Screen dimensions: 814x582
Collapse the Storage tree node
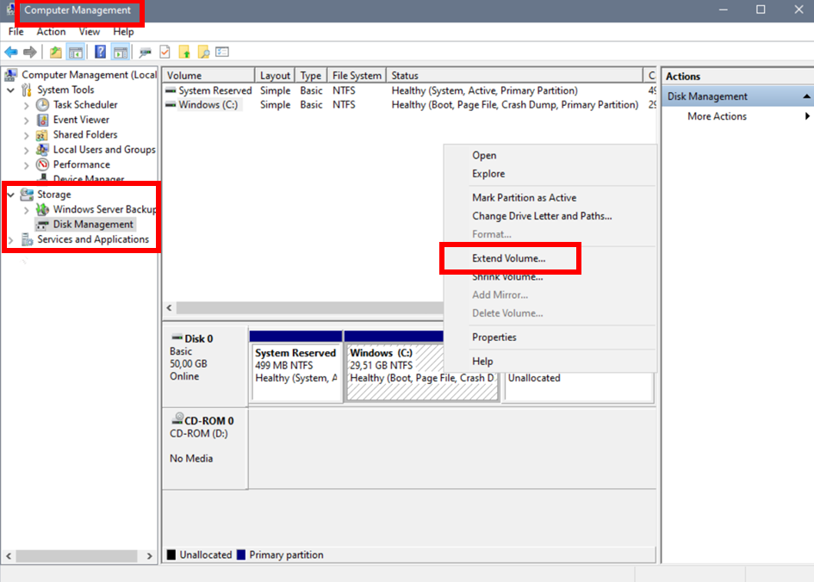pyautogui.click(x=10, y=194)
